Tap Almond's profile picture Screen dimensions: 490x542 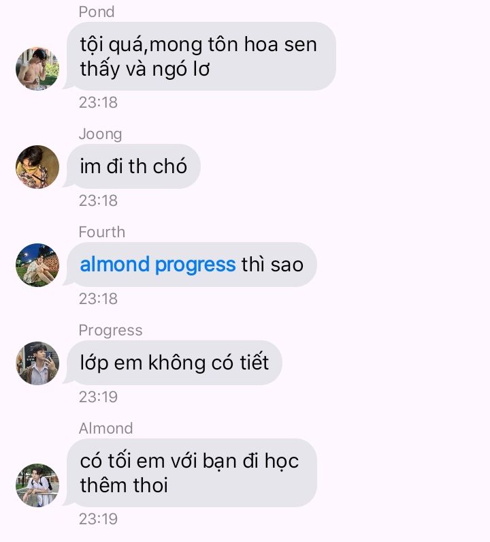(x=37, y=485)
